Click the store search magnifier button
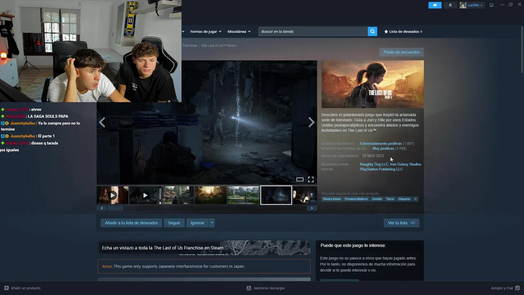The height and width of the screenshot is (295, 524). 372,32
